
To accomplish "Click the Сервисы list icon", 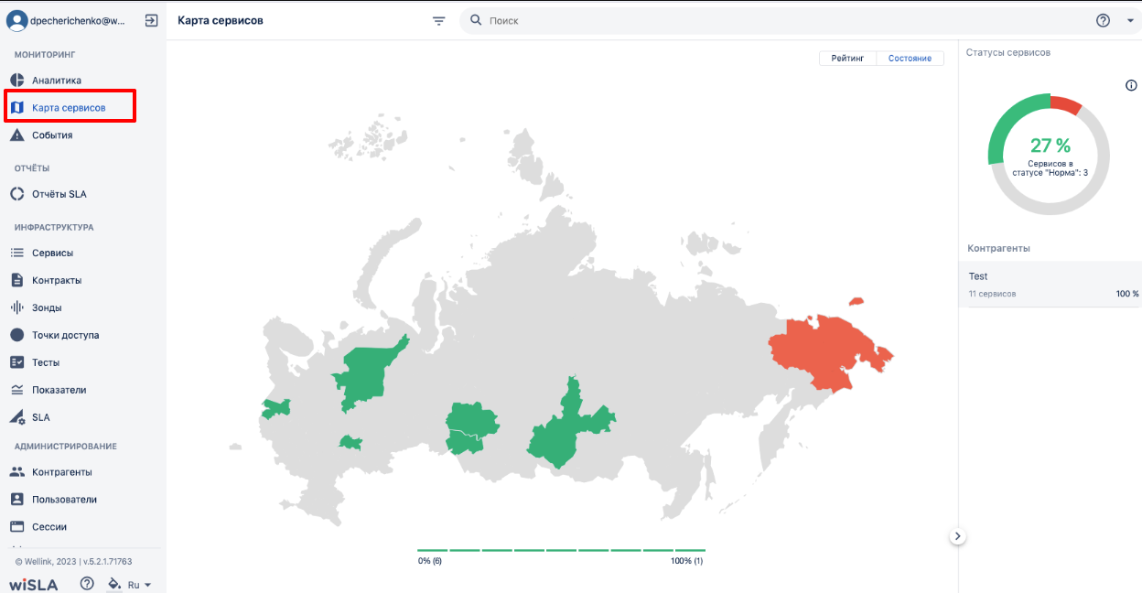I will tap(16, 253).
